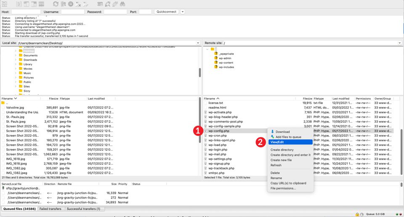The width and height of the screenshot is (404, 217).
Task: Open the Site Manager icon
Action: 5,4
